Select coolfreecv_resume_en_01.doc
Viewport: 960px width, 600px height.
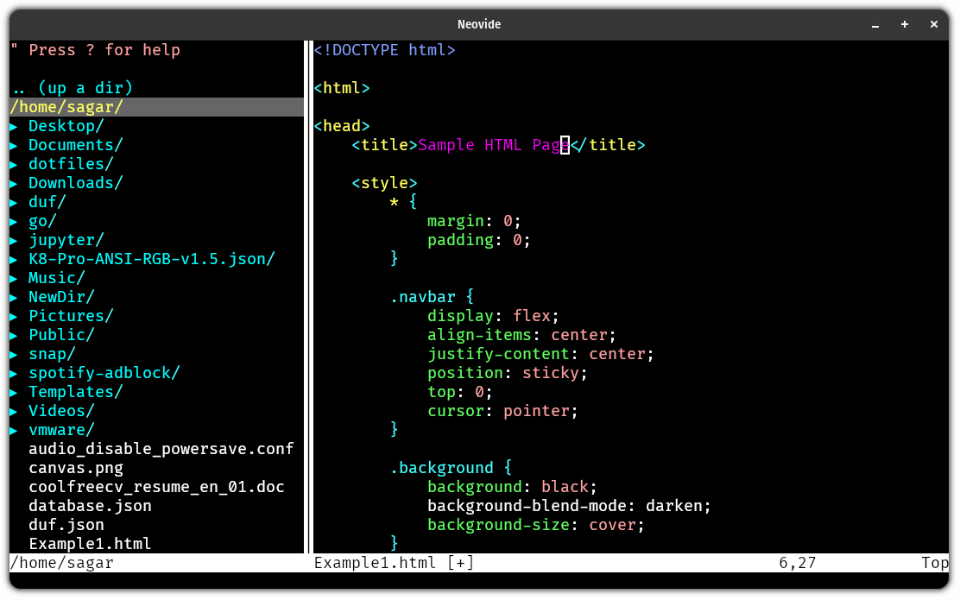tap(156, 486)
